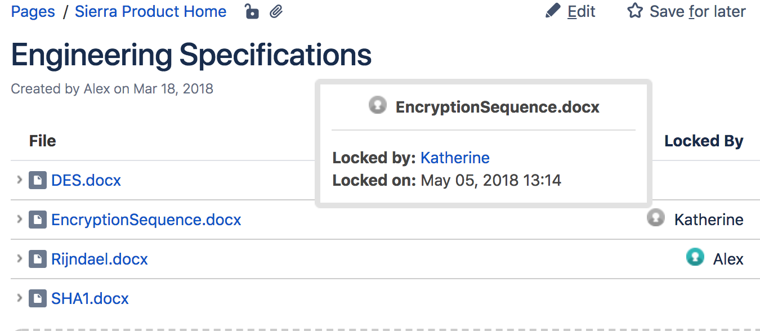The height and width of the screenshot is (331, 760).
Task: Click the page restrictions unlocked padlock icon
Action: point(252,11)
